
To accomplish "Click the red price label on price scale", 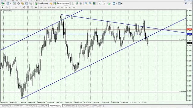I will pyautogui.click(x=189, y=29).
